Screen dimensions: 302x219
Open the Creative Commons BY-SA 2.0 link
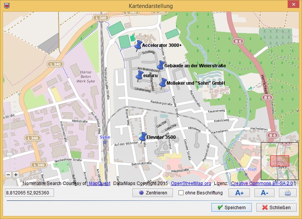pos(262,183)
